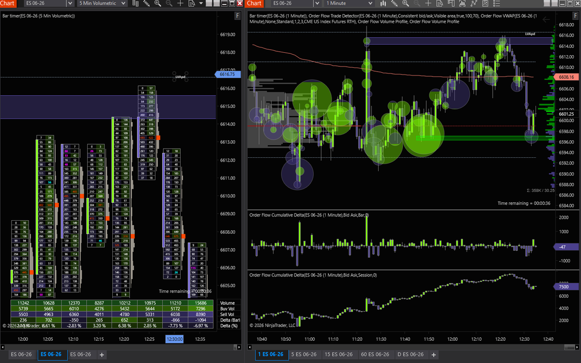Set second link color square on left chart
The width and height of the screenshot is (581, 363).
pos(216,3)
